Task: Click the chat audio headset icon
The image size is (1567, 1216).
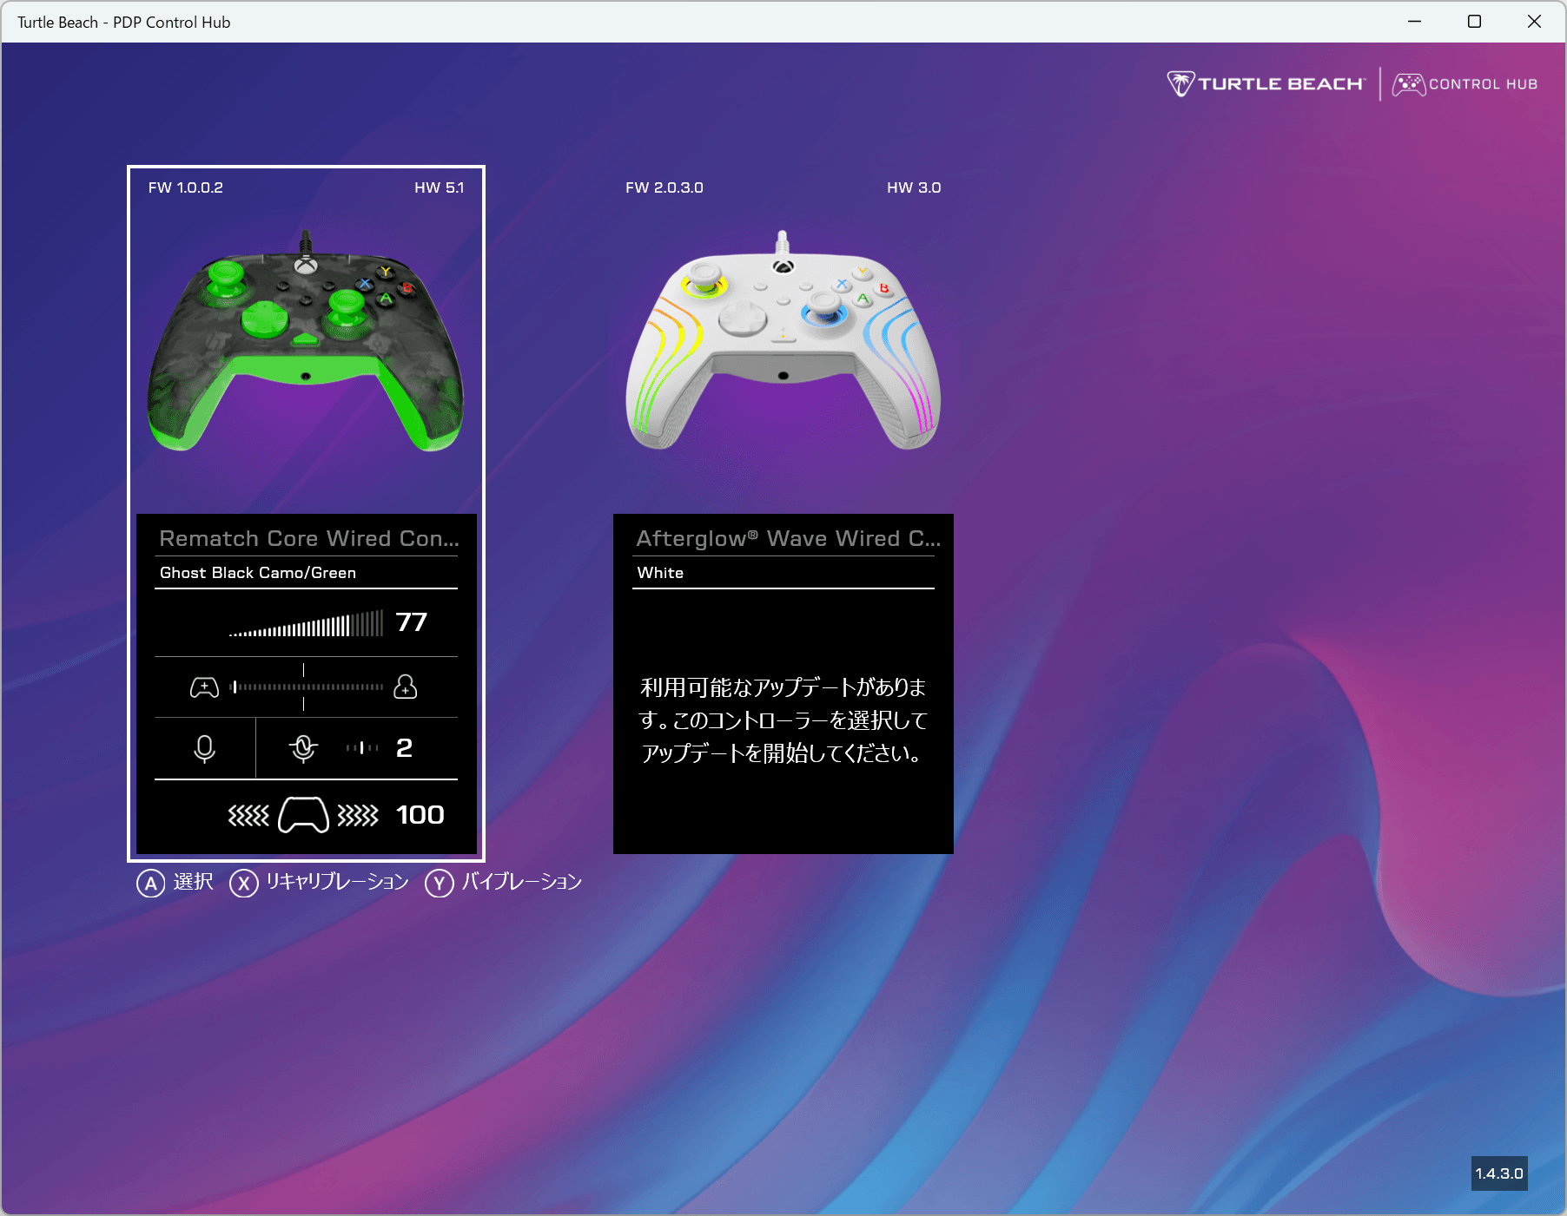Action: (x=405, y=687)
